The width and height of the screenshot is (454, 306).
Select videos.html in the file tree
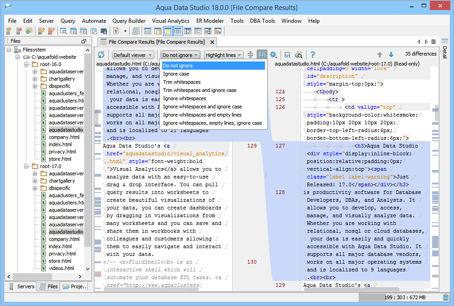click(x=61, y=268)
